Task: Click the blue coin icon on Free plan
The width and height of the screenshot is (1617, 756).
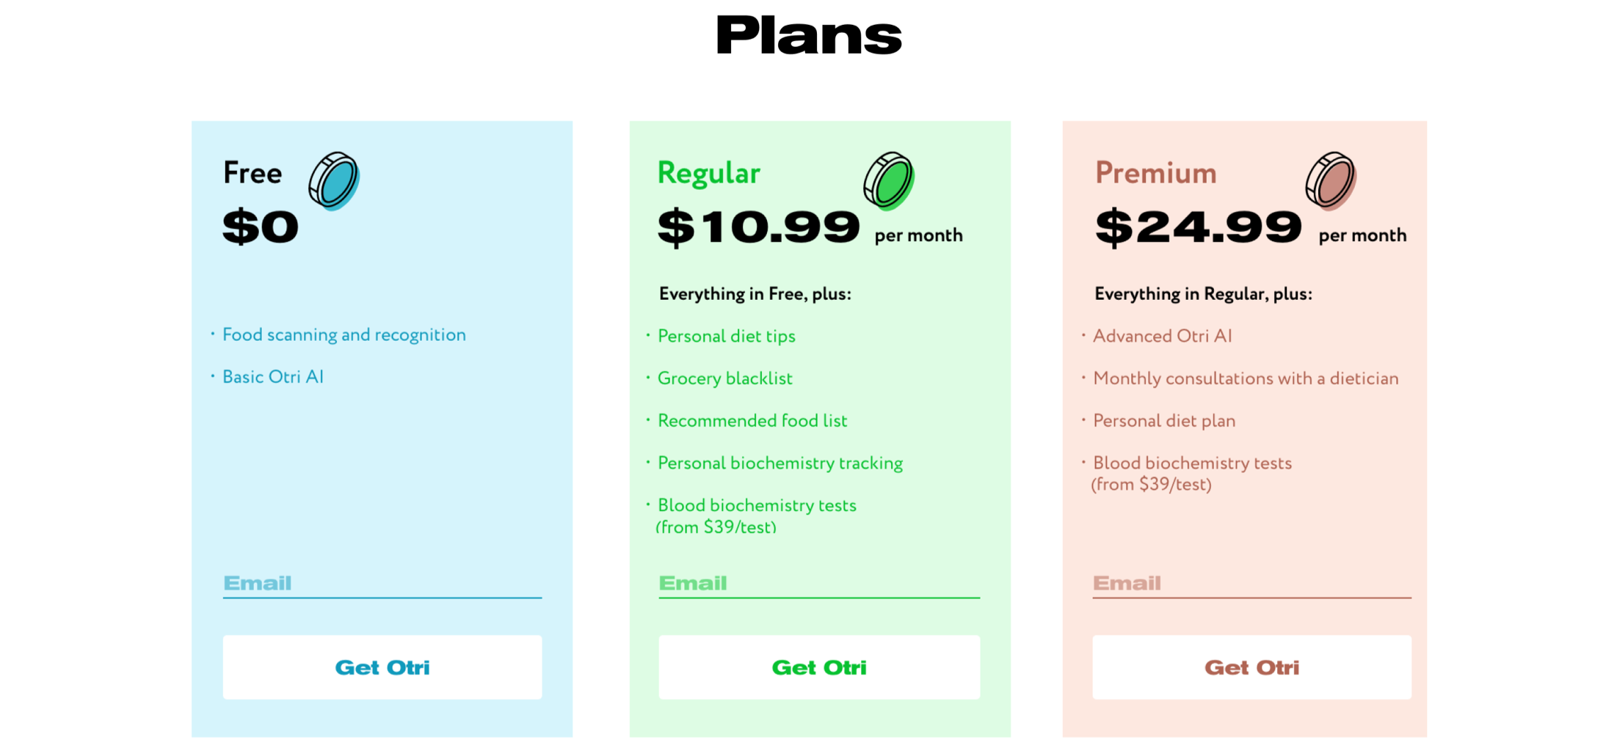Action: 334,181
